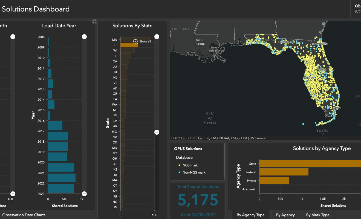361x219 pixels.
Task: Select the 2022 bar in Load Date Year
Action: tap(60, 188)
